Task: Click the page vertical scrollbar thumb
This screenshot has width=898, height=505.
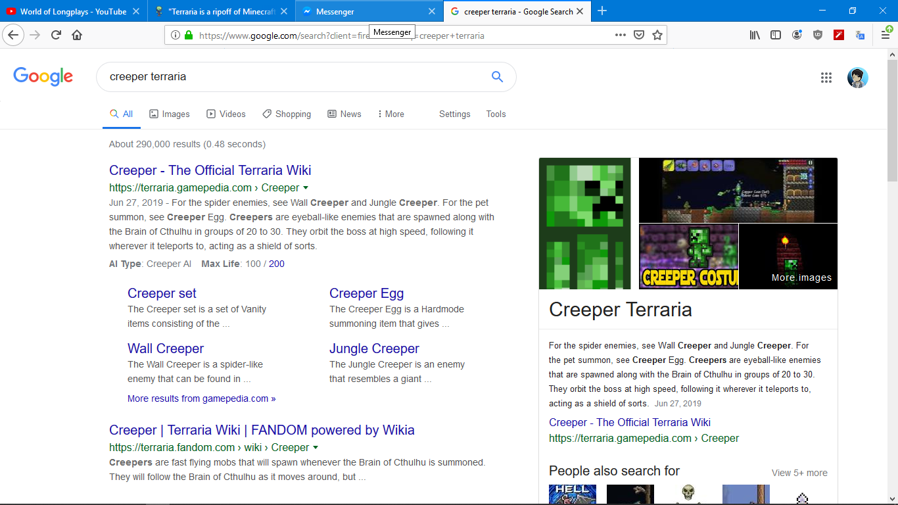Action: (892, 120)
